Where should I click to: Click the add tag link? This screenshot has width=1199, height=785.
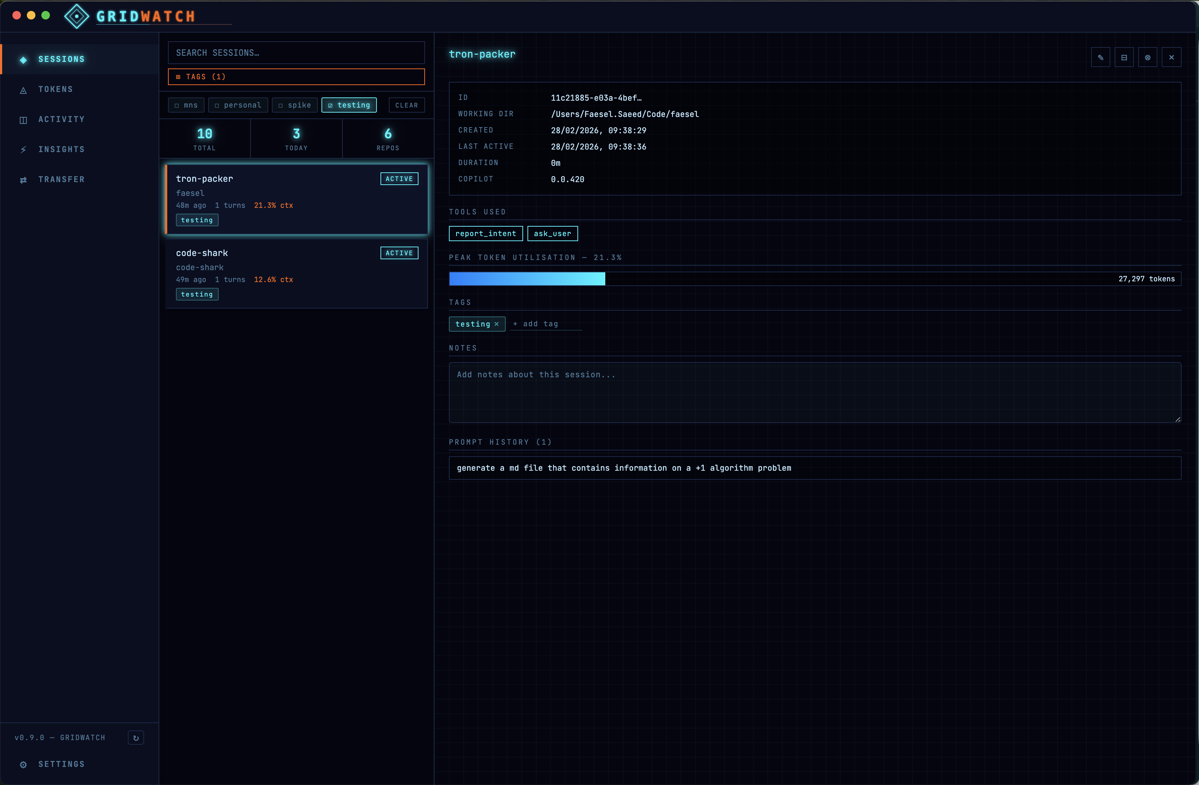(535, 324)
